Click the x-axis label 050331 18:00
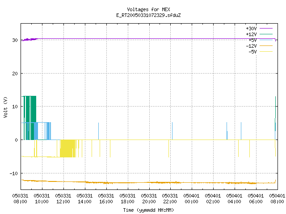 127,199
